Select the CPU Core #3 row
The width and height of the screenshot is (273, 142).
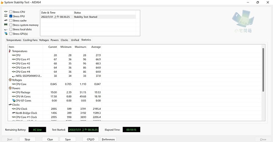(55, 68)
